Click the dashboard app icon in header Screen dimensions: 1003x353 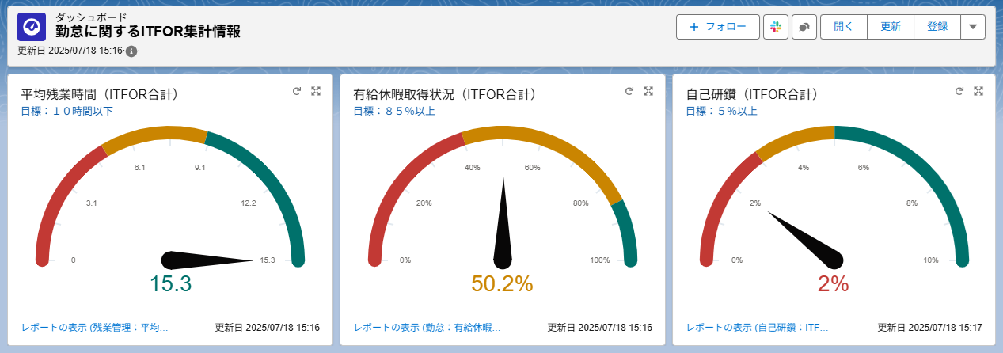click(x=32, y=26)
